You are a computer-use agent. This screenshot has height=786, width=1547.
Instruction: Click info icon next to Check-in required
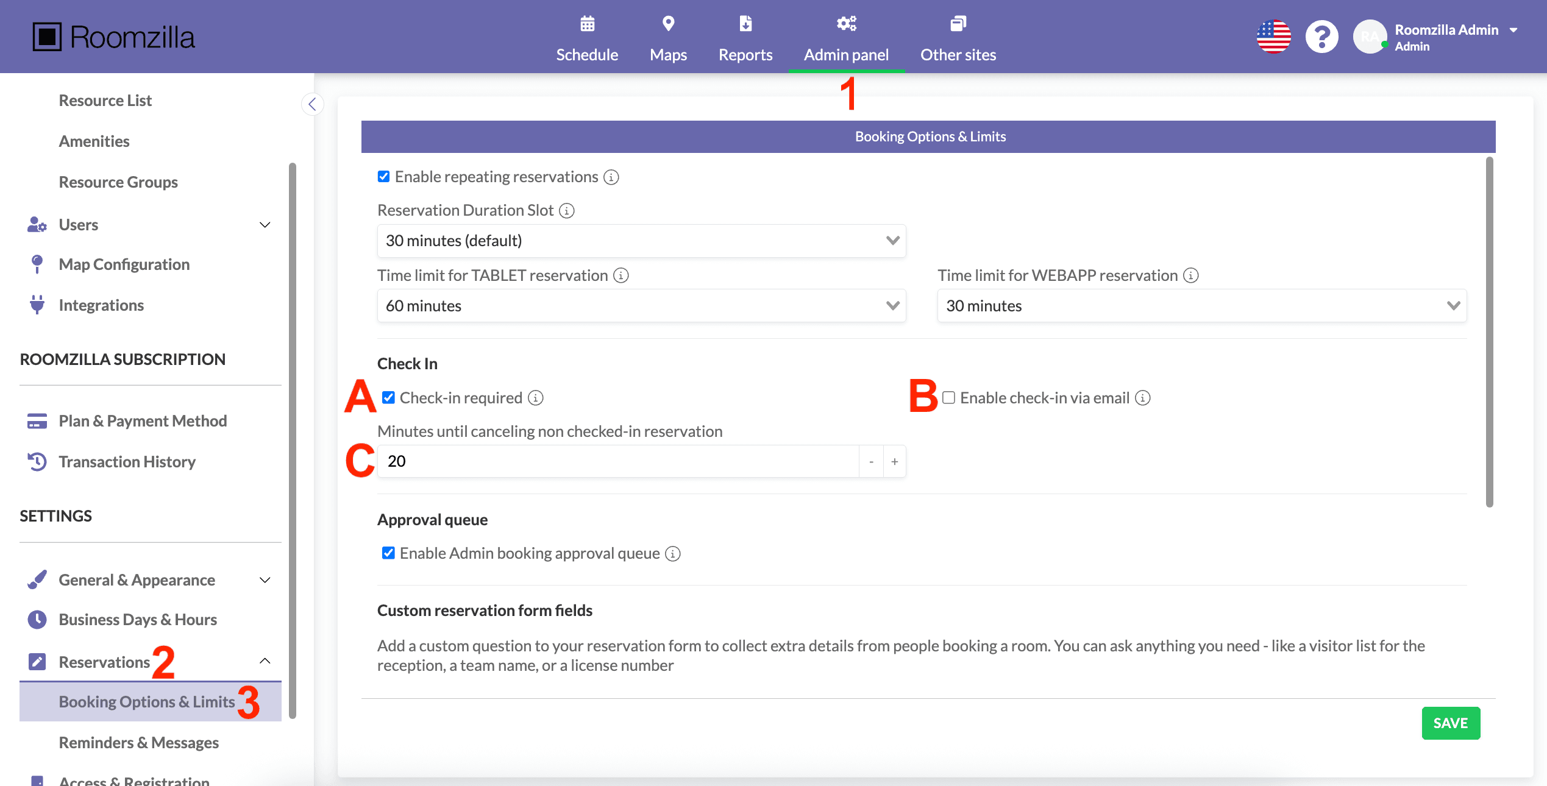click(536, 398)
